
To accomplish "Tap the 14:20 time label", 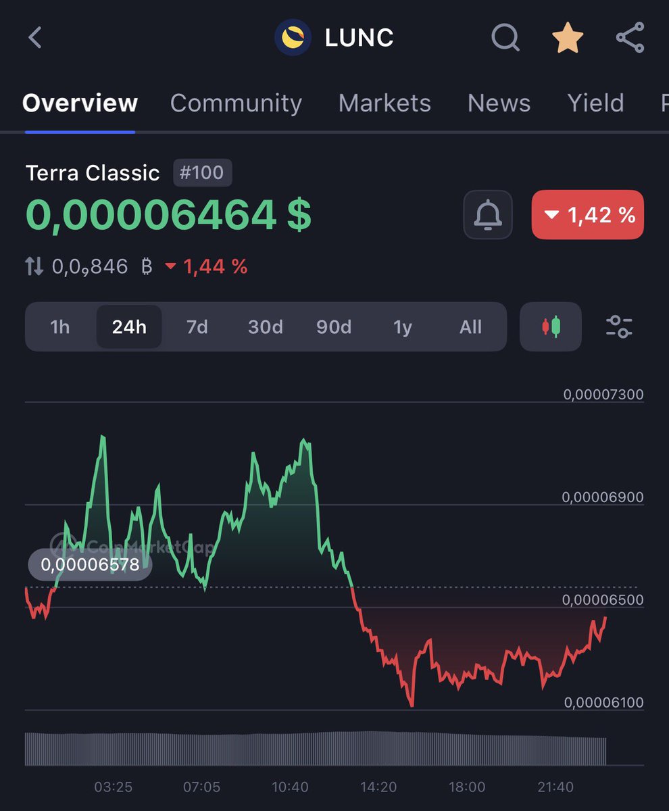I will pos(378,787).
